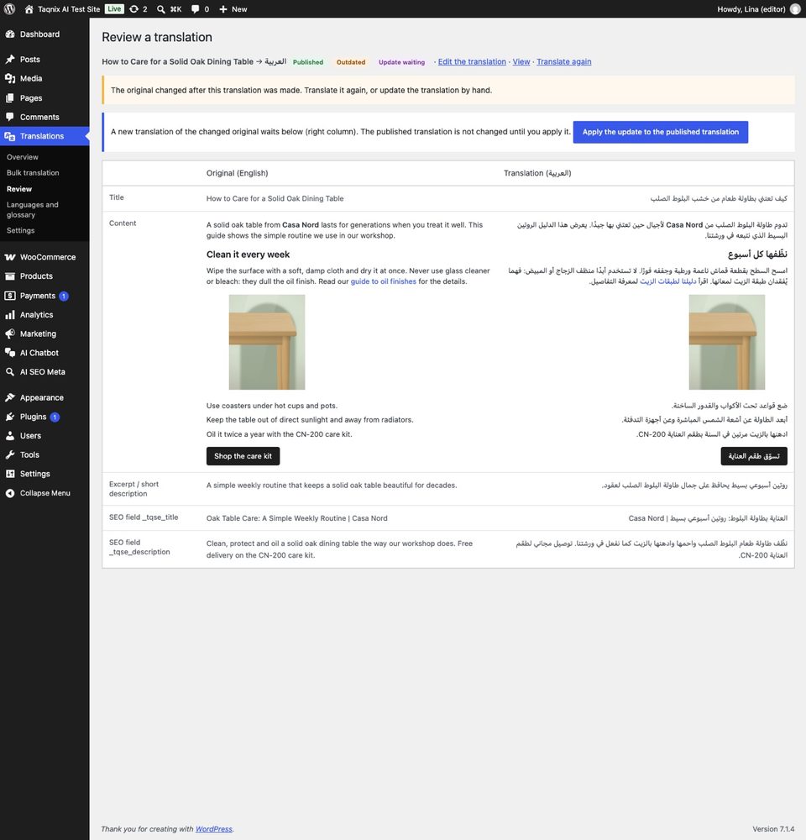Click the user avatar next to Howdy, Lina
This screenshot has height=840, width=806.
795,9
